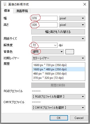Expand the 解像度 dpi combo box
Image resolution: width=90 pixels, height=124 pixels.
pyautogui.click(x=55, y=45)
